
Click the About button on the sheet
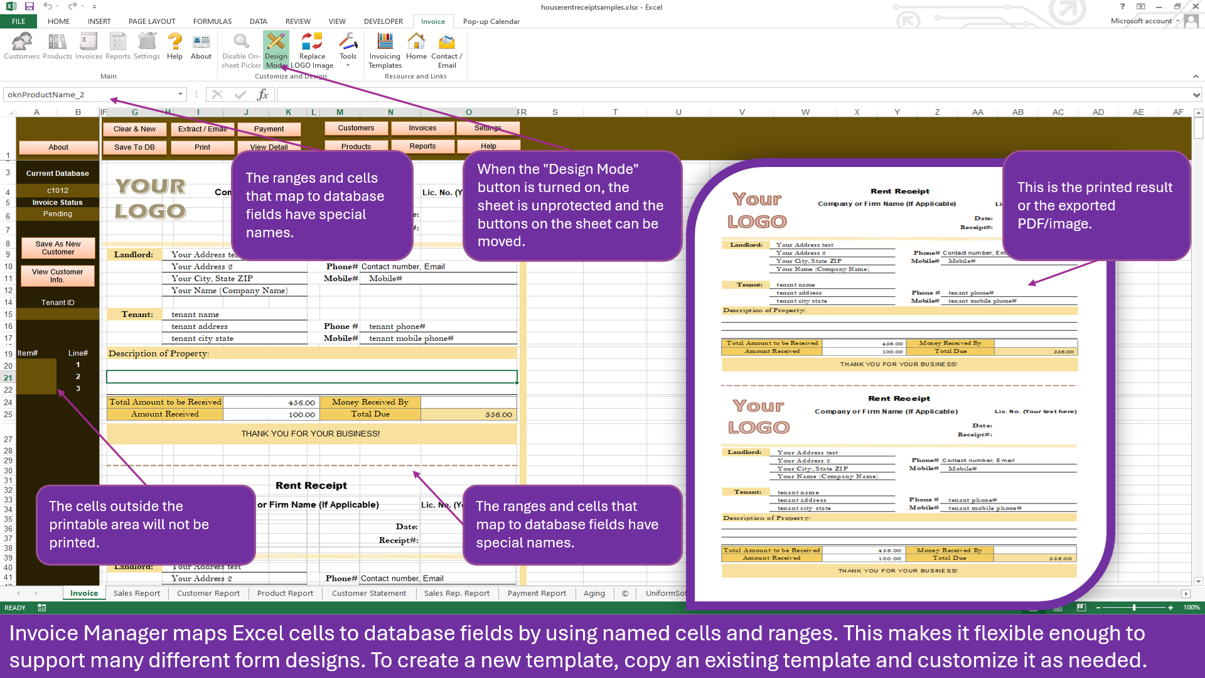pos(58,147)
